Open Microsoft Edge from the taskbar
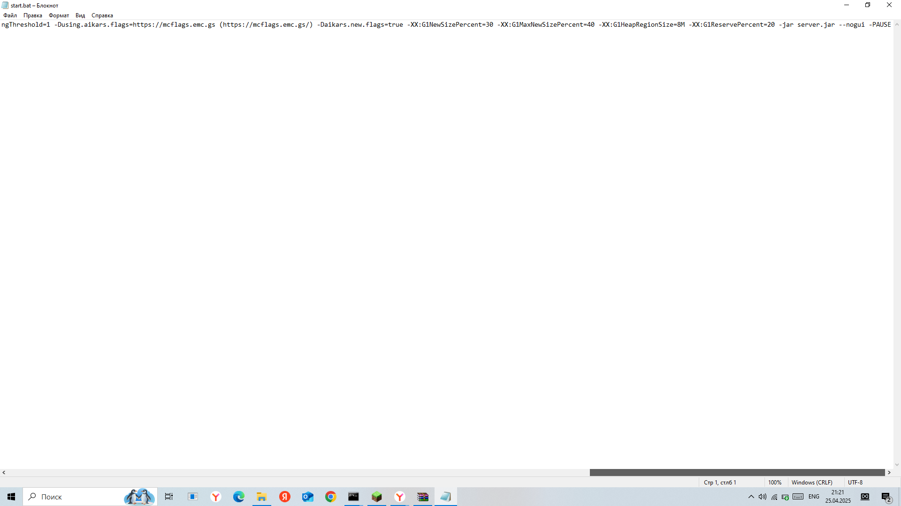The width and height of the screenshot is (901, 506). [239, 497]
